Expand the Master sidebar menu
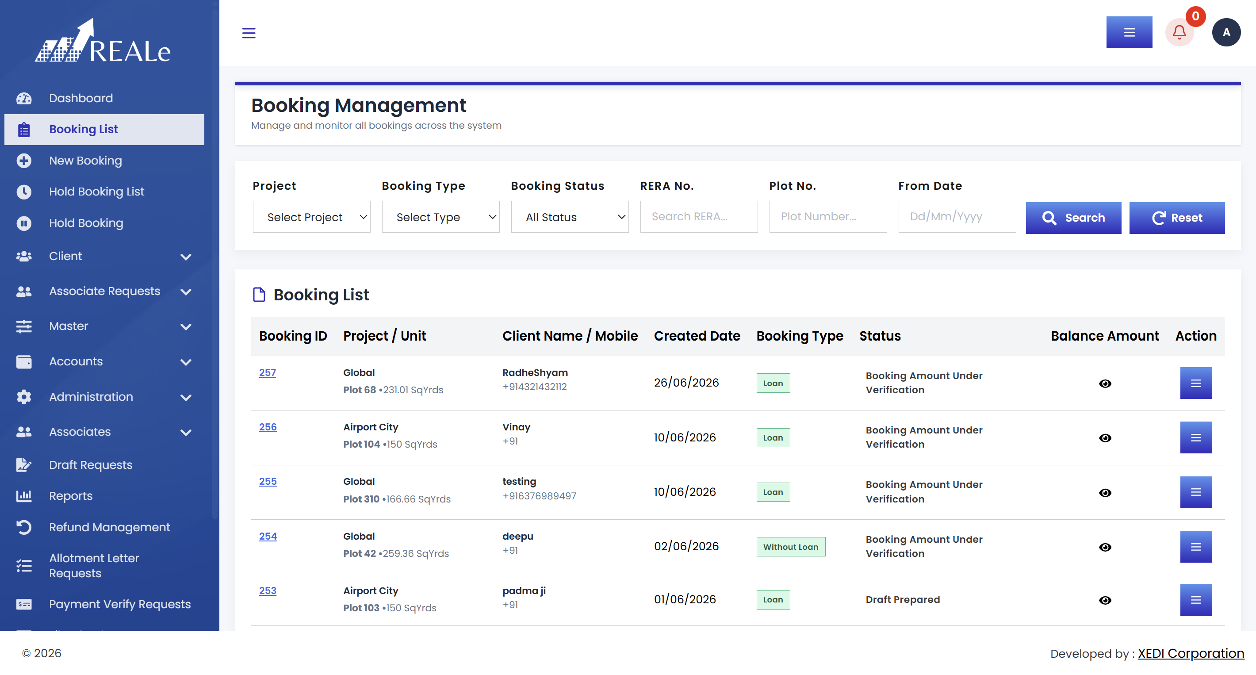1256x675 pixels. pyautogui.click(x=104, y=326)
